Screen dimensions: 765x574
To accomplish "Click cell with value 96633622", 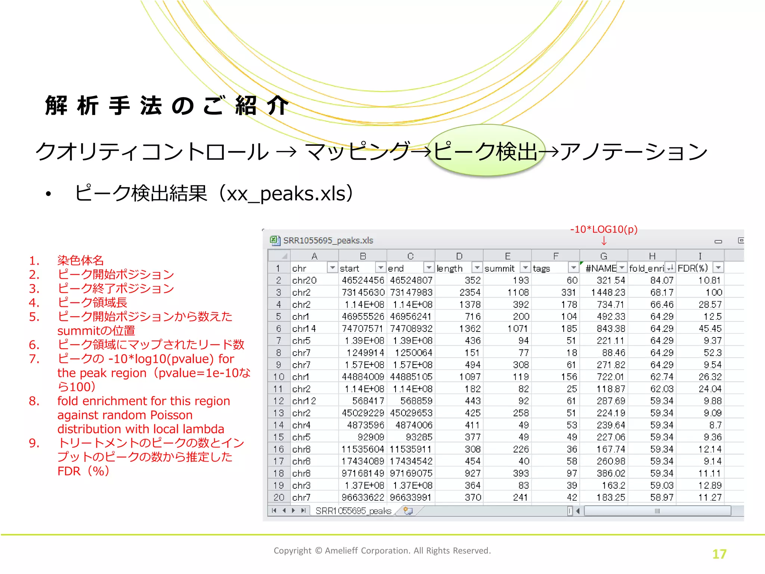I will pos(362,497).
